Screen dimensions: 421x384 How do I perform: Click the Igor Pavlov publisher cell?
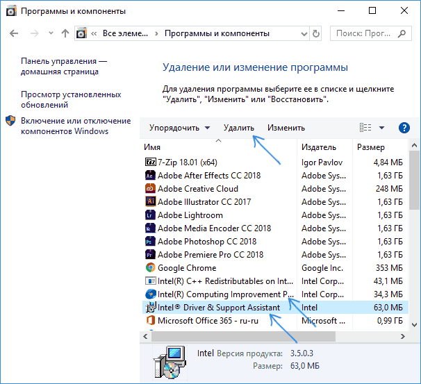click(x=322, y=162)
